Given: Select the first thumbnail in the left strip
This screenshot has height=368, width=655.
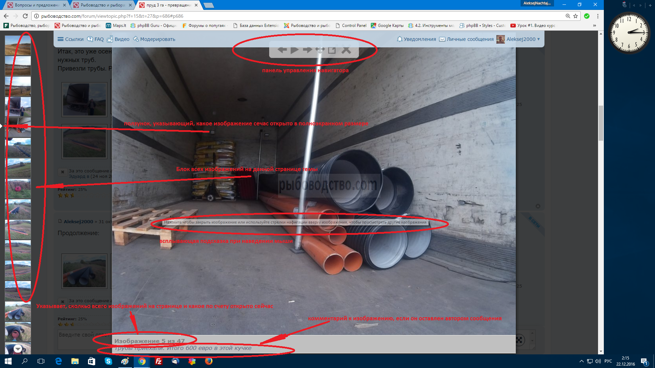Looking at the screenshot, I should click(x=18, y=45).
